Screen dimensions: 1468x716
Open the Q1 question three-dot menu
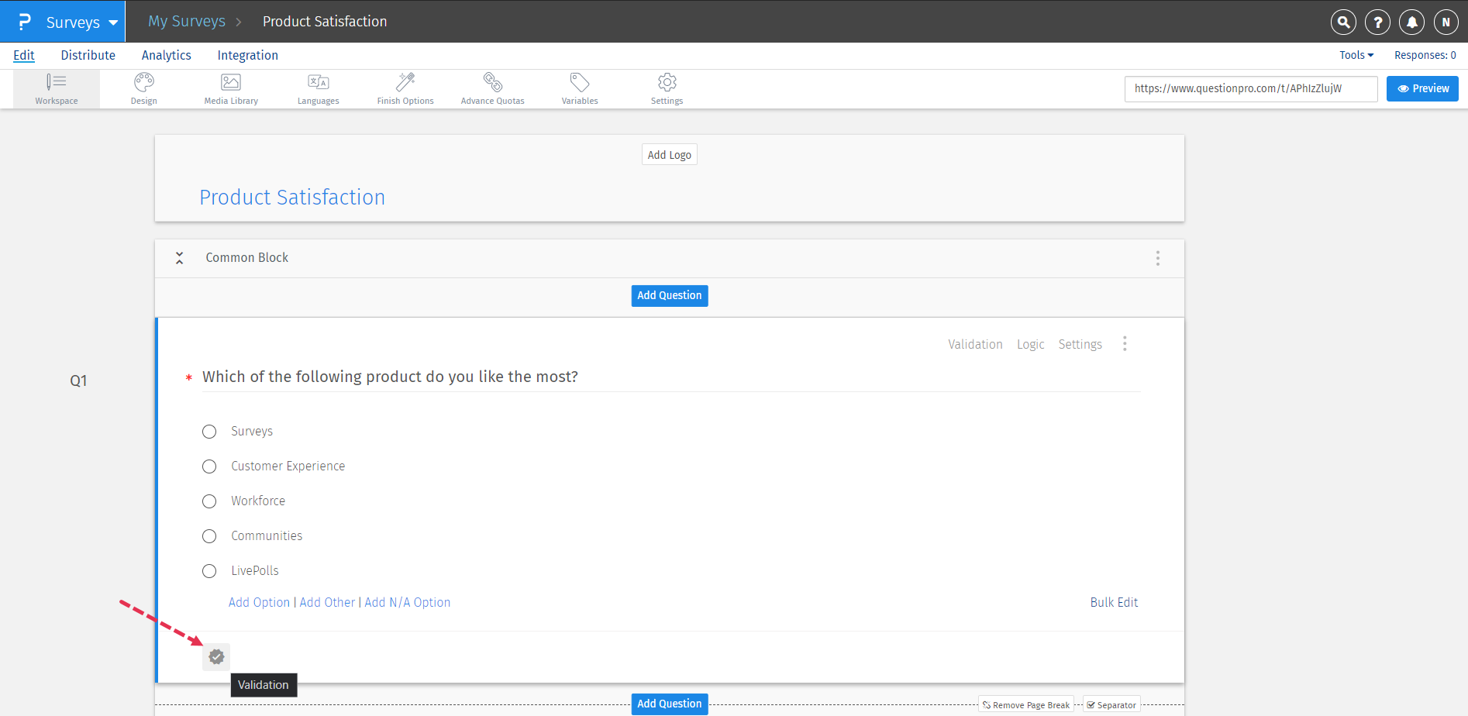(x=1125, y=344)
